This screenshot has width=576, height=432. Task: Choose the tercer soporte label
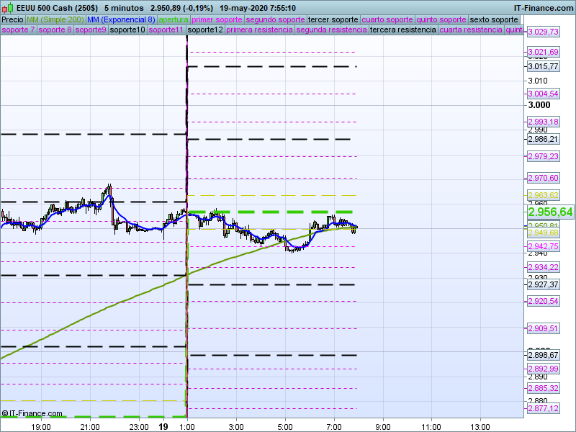[x=333, y=19]
